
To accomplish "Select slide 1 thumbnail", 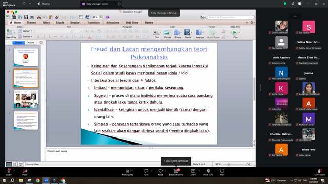I will 26,57.
